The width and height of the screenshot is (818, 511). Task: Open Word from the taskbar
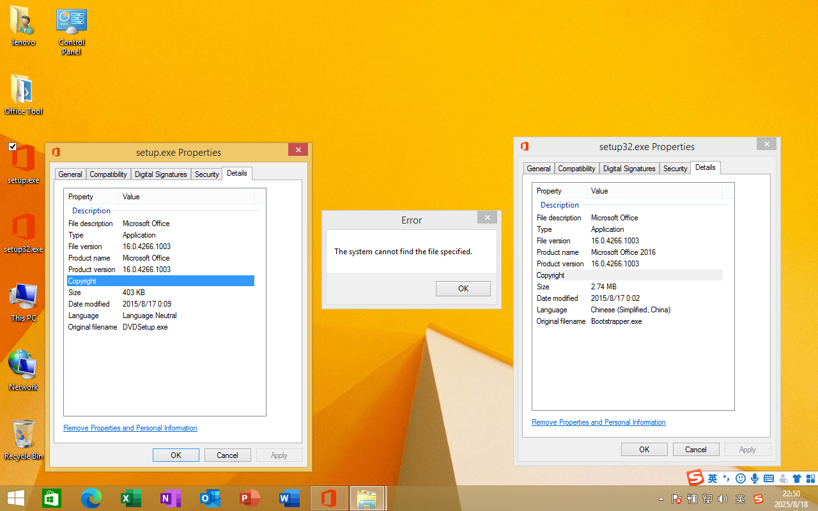[289, 498]
